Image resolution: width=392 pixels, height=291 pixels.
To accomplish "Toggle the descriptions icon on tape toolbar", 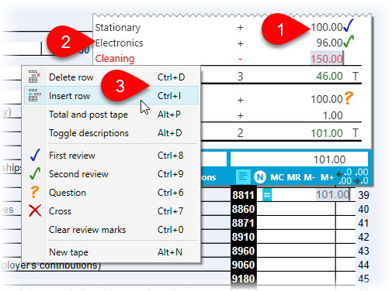I will click(x=243, y=176).
